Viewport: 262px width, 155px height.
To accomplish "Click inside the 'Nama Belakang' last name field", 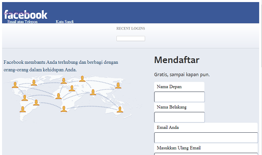I will point(180,117).
